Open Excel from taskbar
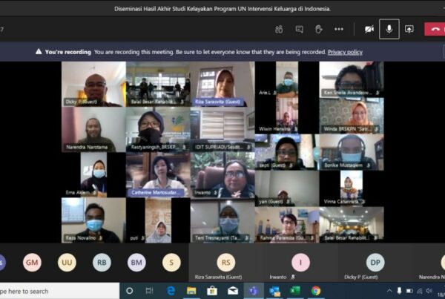Viewport: 445px width, 299px height. click(295, 291)
